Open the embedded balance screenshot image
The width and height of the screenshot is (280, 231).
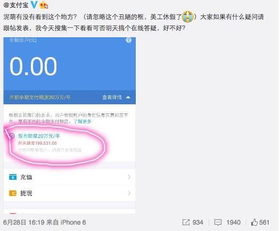point(69,125)
